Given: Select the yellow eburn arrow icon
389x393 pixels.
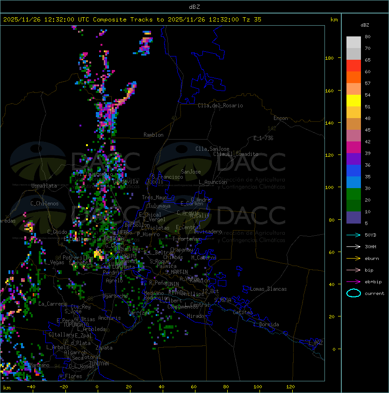Looking at the screenshot, I should (x=353, y=259).
